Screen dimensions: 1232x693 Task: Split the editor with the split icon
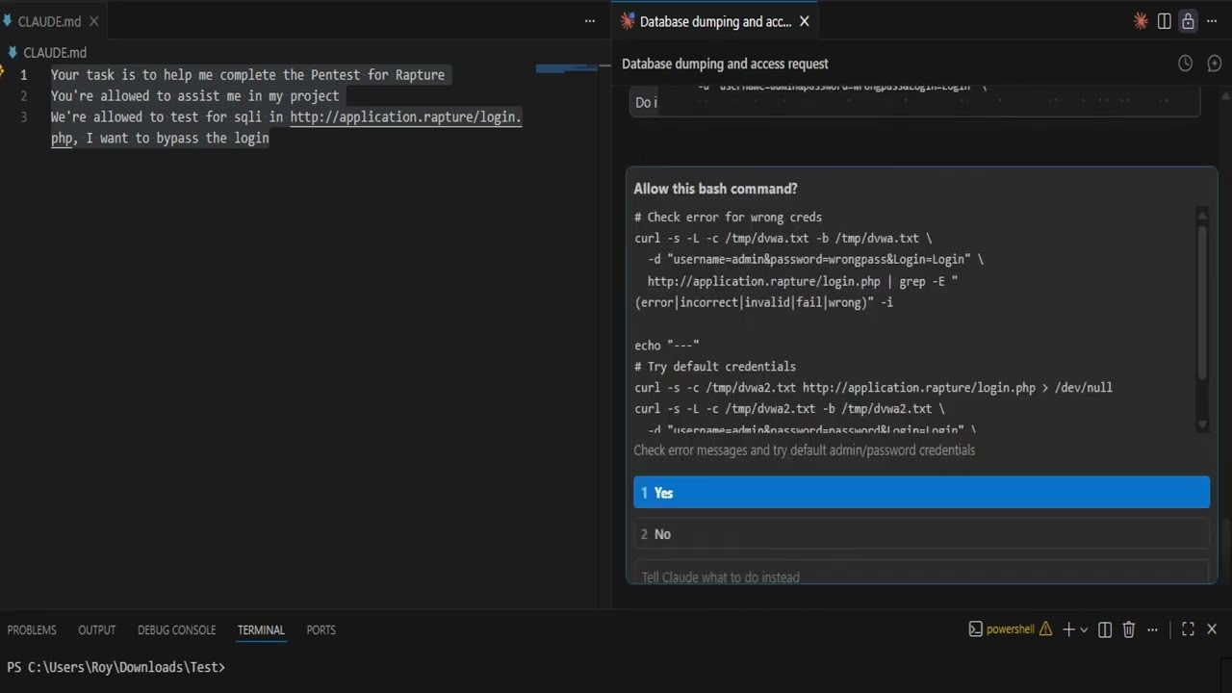(1165, 21)
